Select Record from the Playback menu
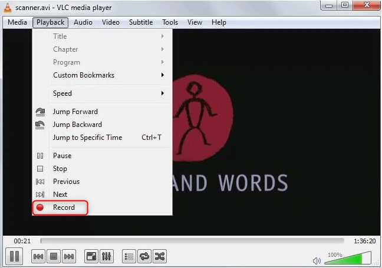The width and height of the screenshot is (382, 268). [x=64, y=207]
